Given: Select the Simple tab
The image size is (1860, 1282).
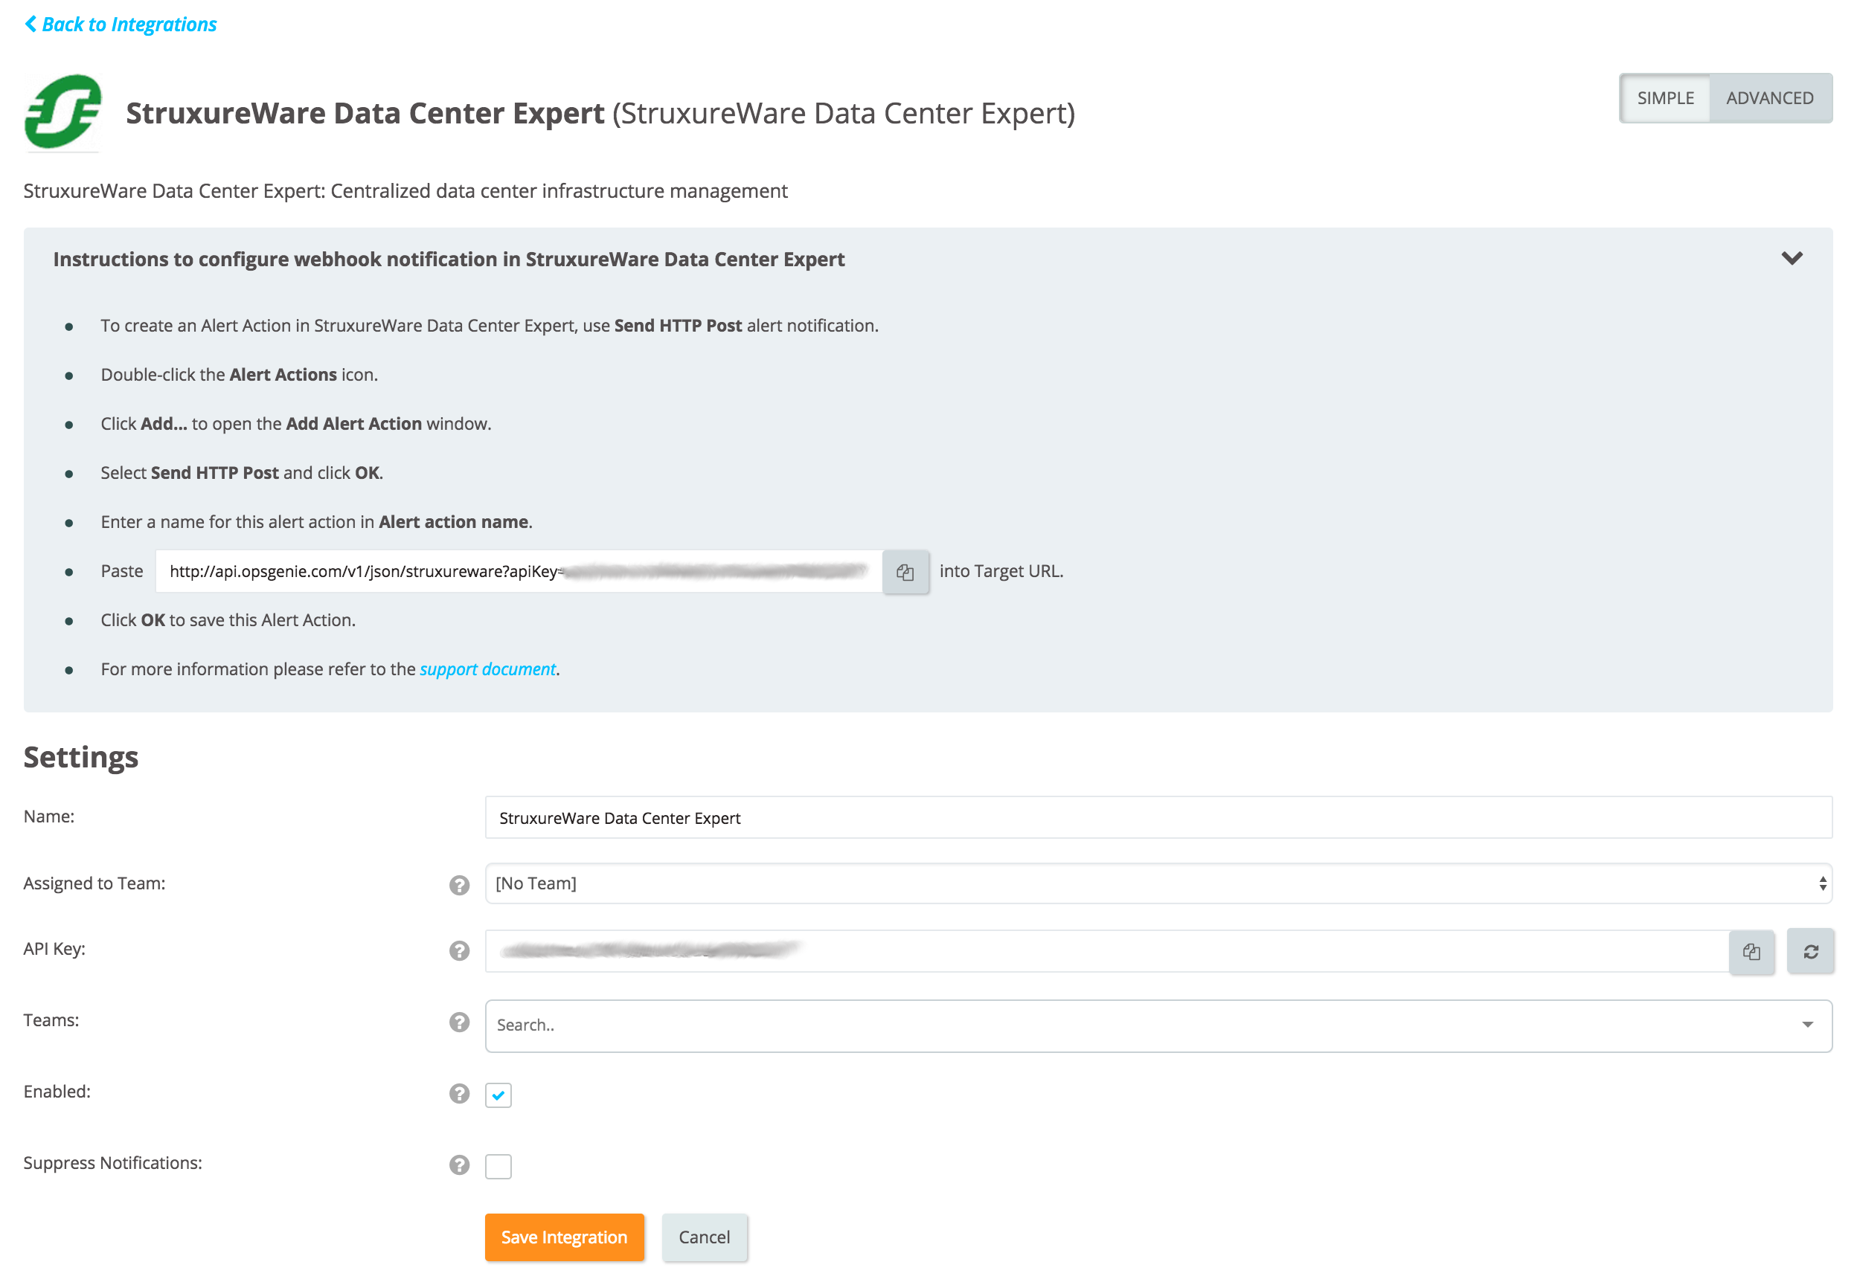Looking at the screenshot, I should (1666, 97).
